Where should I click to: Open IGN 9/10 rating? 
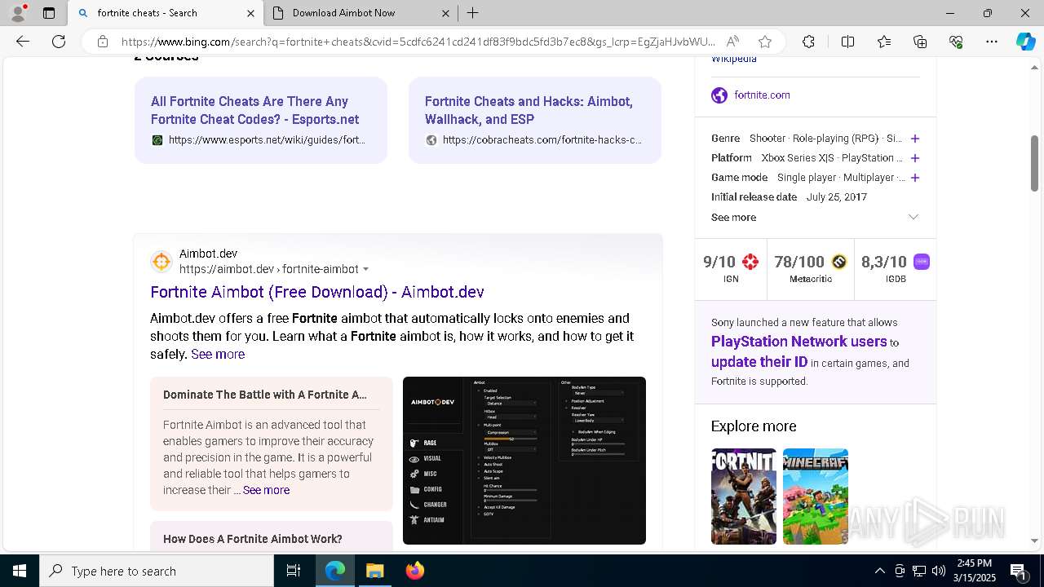tap(731, 268)
